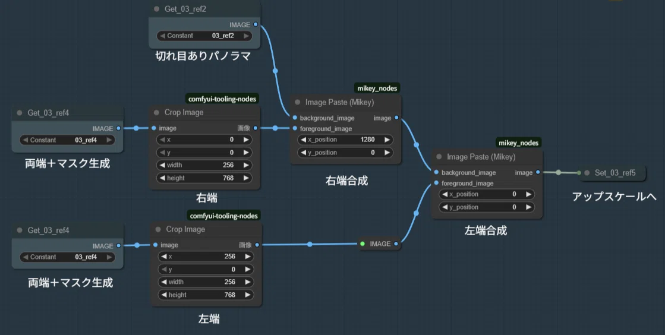Decrease y_position in 右端合成 node

click(x=303, y=153)
